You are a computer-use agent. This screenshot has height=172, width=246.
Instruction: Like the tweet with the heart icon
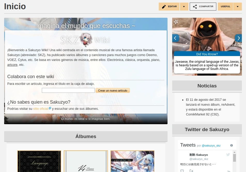point(182,171)
